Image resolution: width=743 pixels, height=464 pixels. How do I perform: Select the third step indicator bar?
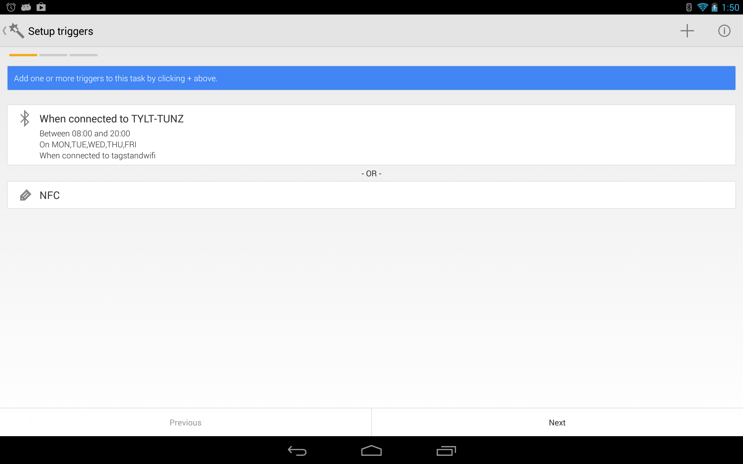(84, 55)
